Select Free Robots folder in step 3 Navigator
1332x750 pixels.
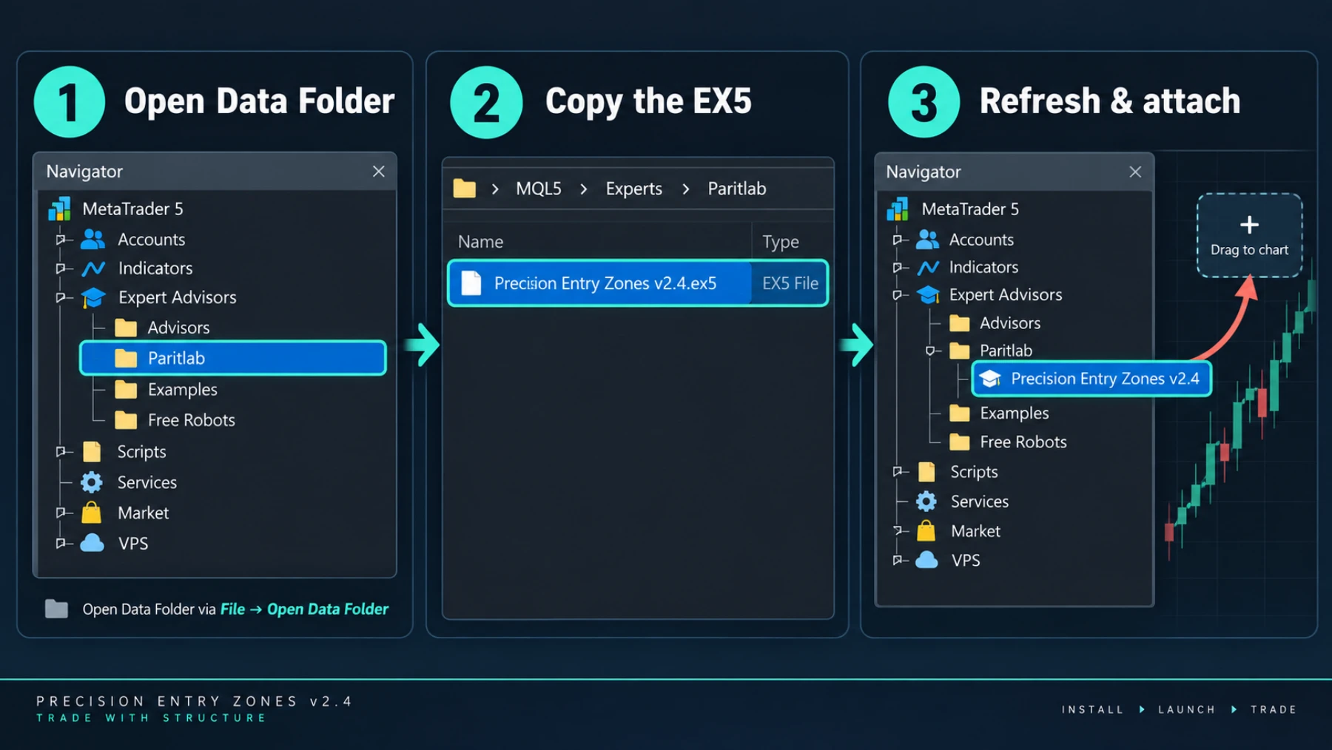(1008, 442)
